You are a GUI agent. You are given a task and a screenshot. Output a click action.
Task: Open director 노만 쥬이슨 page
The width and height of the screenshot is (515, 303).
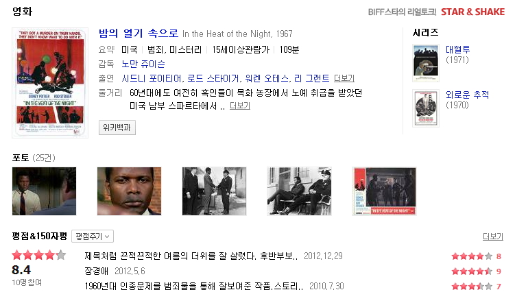(143, 64)
